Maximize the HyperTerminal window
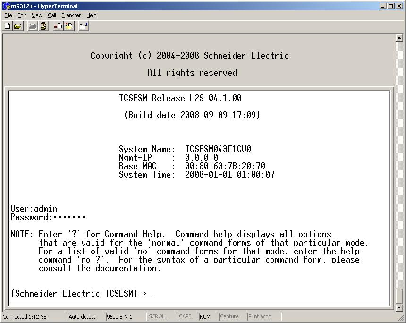Viewport: 406px width, 323px height. 390,6
